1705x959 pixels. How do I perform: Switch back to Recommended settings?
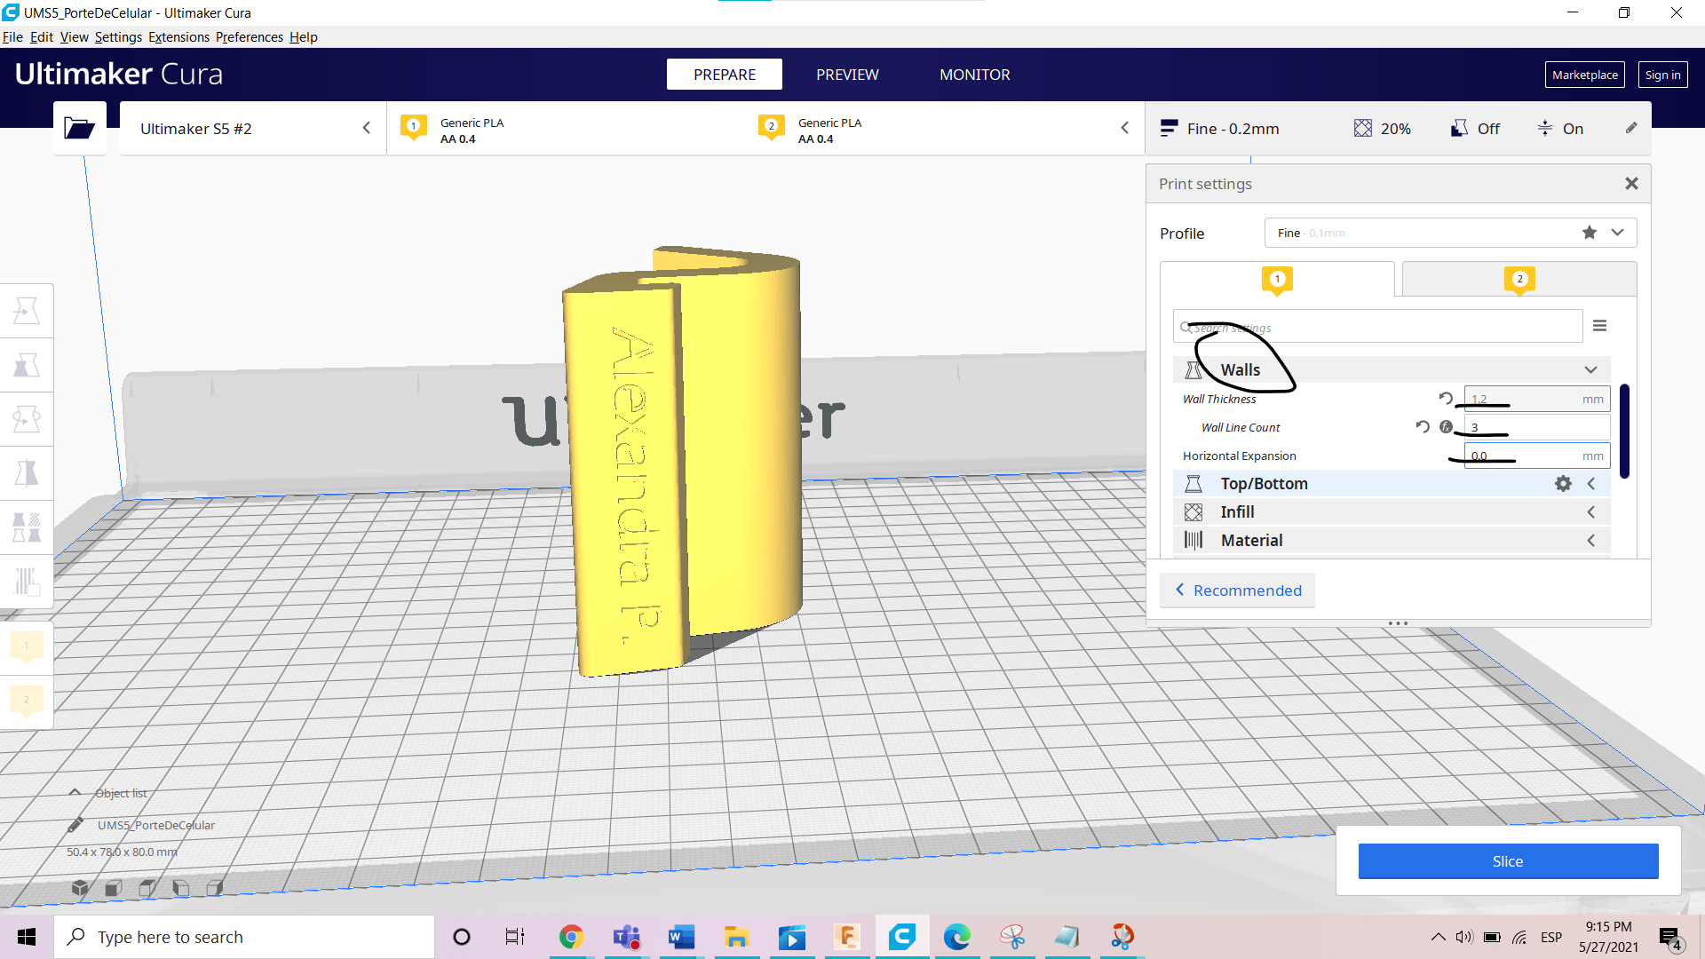1238,590
